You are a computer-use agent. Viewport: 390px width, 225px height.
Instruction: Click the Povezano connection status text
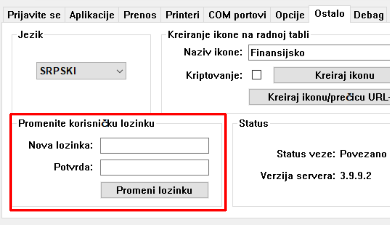363,154
